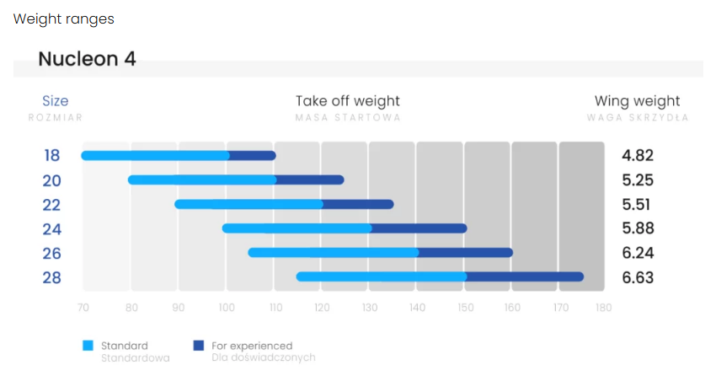Click the Wing weight column header

tap(637, 101)
